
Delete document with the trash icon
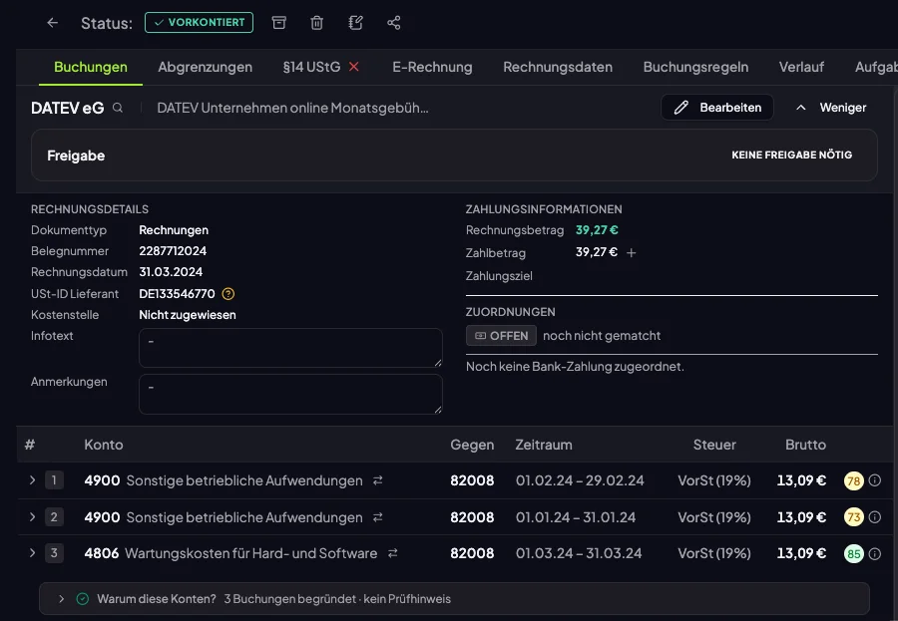coord(316,23)
